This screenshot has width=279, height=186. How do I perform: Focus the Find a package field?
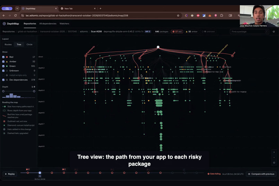(x=250, y=32)
